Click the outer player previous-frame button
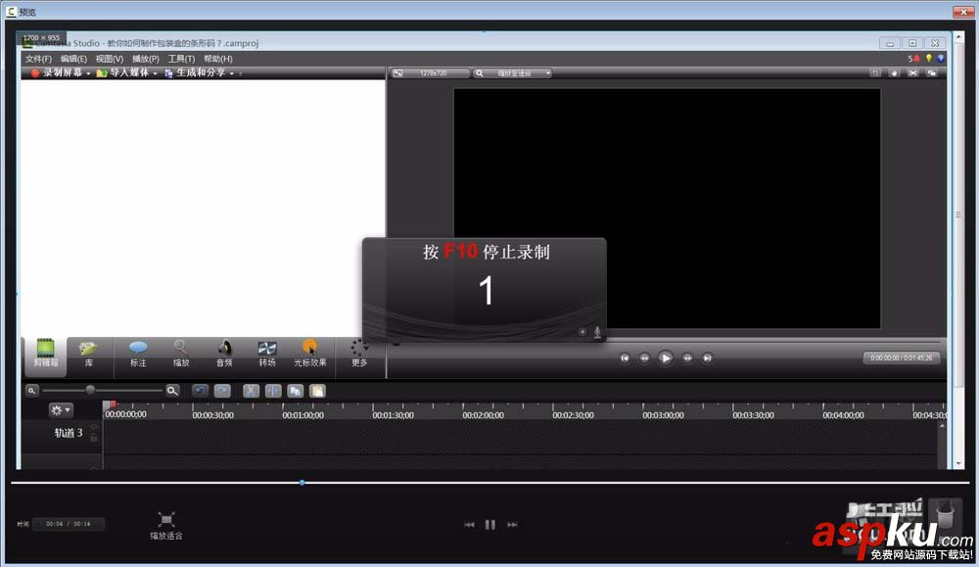Image resolution: width=979 pixels, height=567 pixels. pyautogui.click(x=470, y=525)
